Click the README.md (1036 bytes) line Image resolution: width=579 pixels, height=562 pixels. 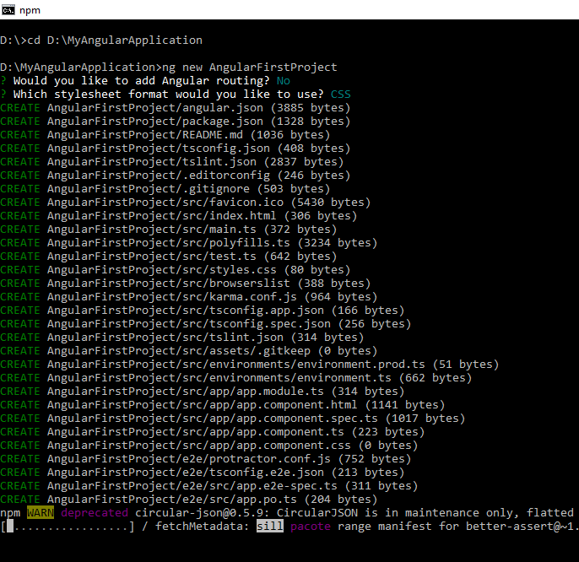[165, 135]
